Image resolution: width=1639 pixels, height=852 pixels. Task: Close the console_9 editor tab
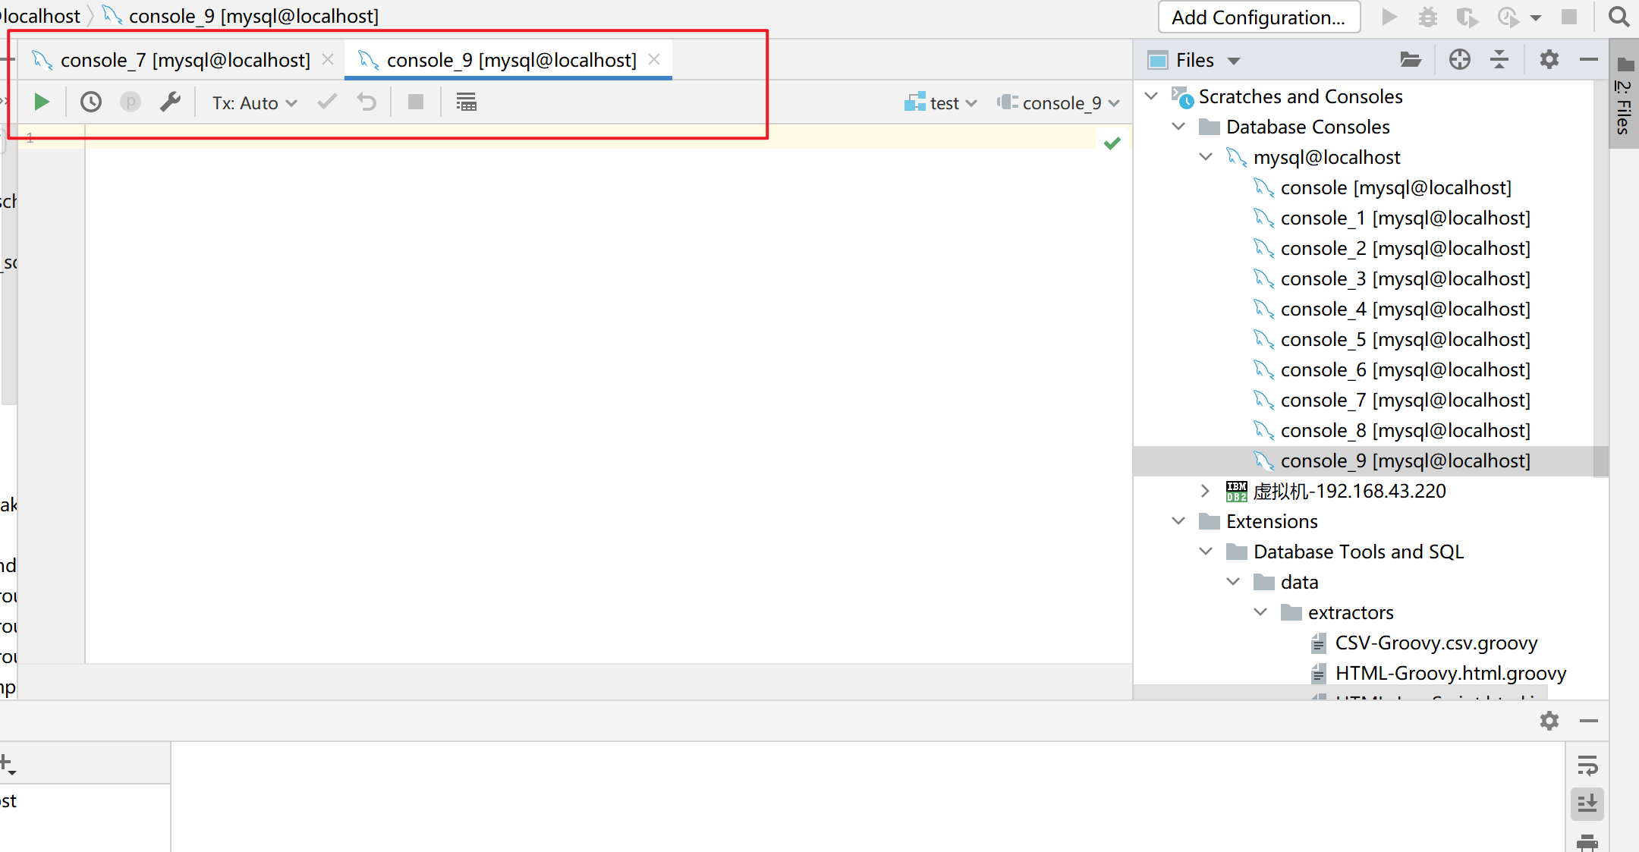[654, 59]
